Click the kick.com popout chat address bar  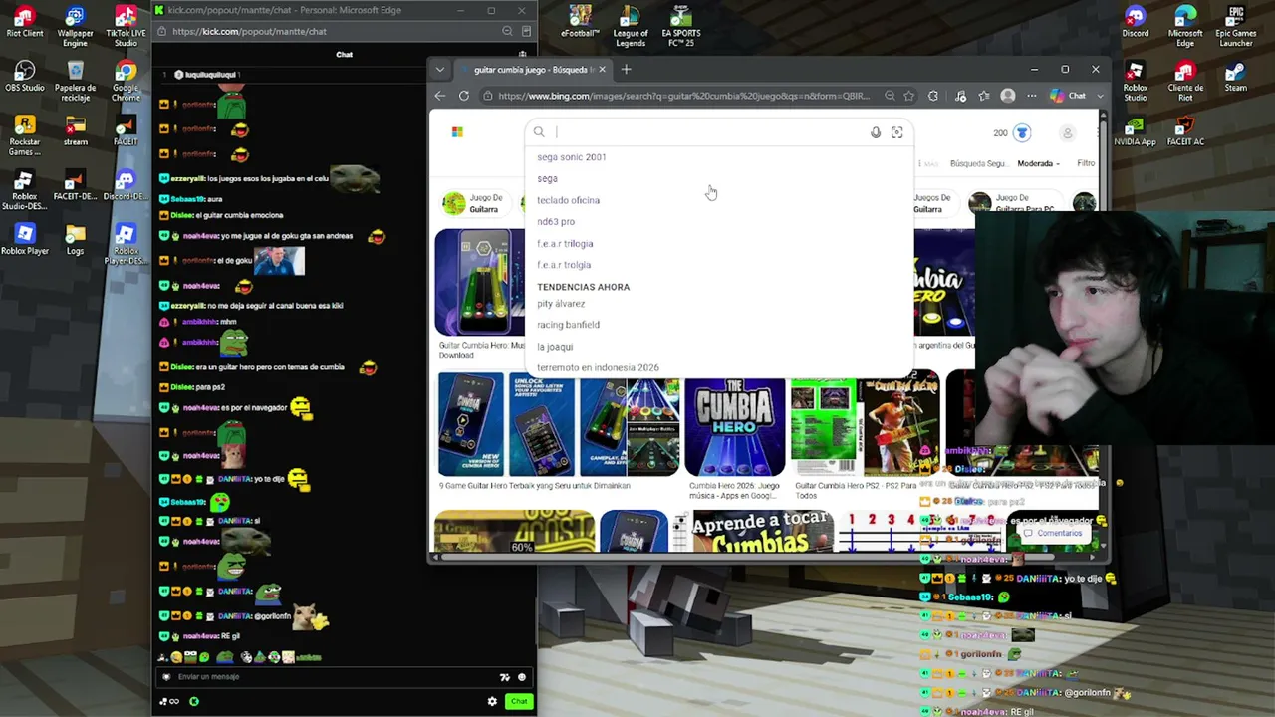[x=249, y=31]
